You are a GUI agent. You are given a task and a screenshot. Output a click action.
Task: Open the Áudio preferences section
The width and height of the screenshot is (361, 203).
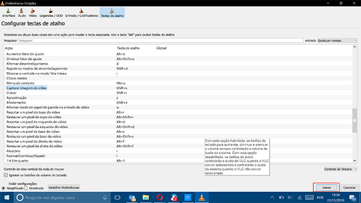[x=22, y=13]
